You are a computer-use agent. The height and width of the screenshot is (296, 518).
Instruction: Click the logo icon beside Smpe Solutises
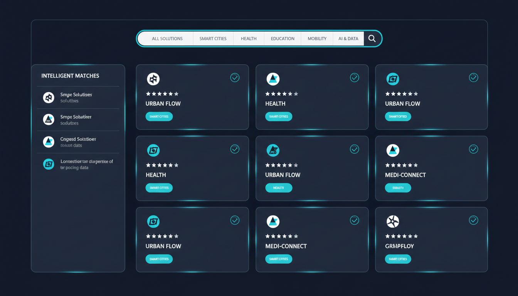tap(49, 98)
